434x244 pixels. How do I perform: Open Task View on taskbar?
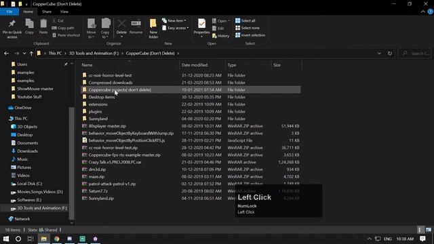[x=31, y=239]
